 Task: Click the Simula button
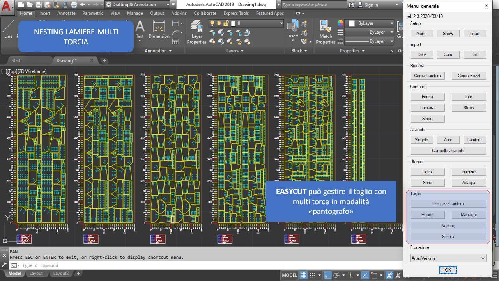[x=448, y=237]
